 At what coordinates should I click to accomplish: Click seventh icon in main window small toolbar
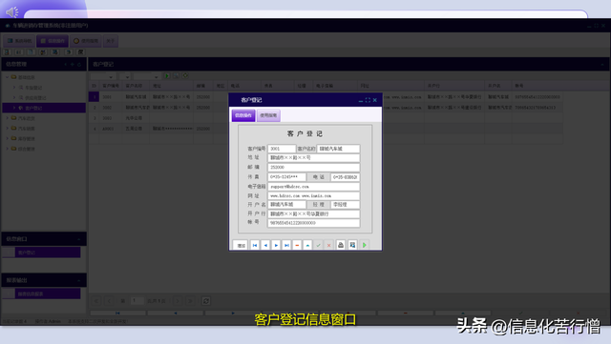click(80, 52)
